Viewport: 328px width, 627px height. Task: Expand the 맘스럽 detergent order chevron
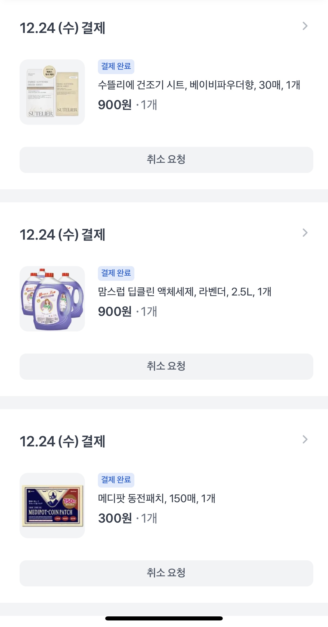pos(305,233)
